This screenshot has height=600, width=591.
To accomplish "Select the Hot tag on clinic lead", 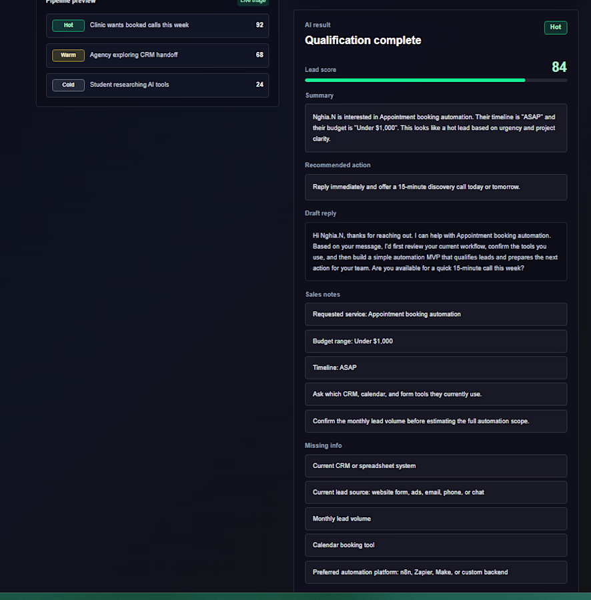I will [68, 25].
